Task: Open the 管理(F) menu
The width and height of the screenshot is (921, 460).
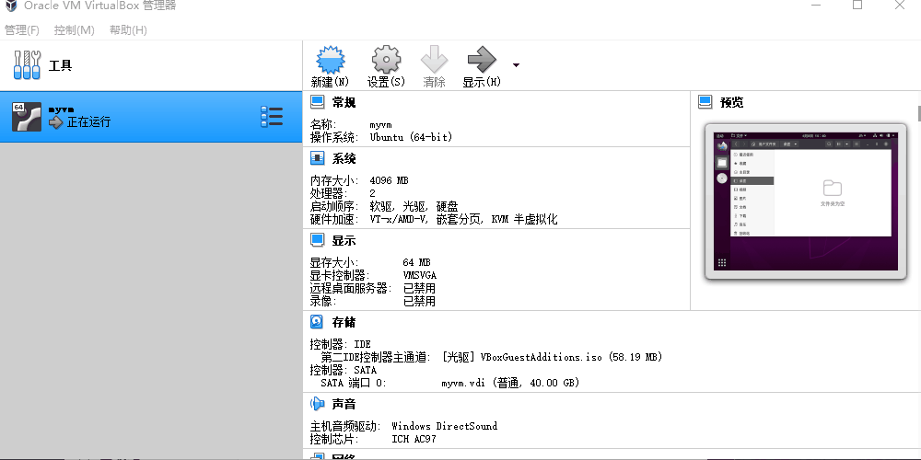Action: coord(22,30)
